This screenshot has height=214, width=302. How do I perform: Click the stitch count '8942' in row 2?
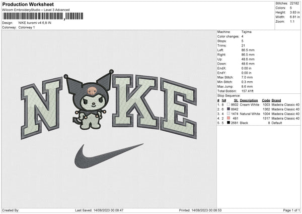coord(235,110)
